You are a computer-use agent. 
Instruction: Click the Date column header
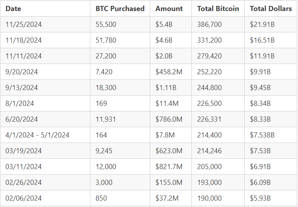13,8
